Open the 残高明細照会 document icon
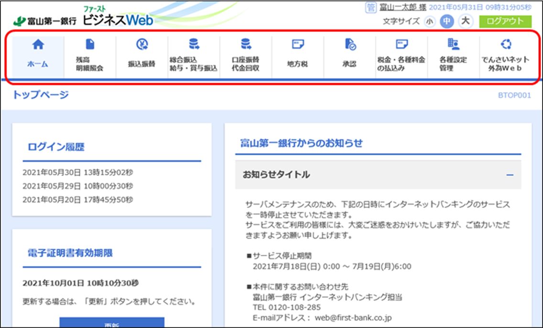This screenshot has height=328, width=543. [x=90, y=44]
